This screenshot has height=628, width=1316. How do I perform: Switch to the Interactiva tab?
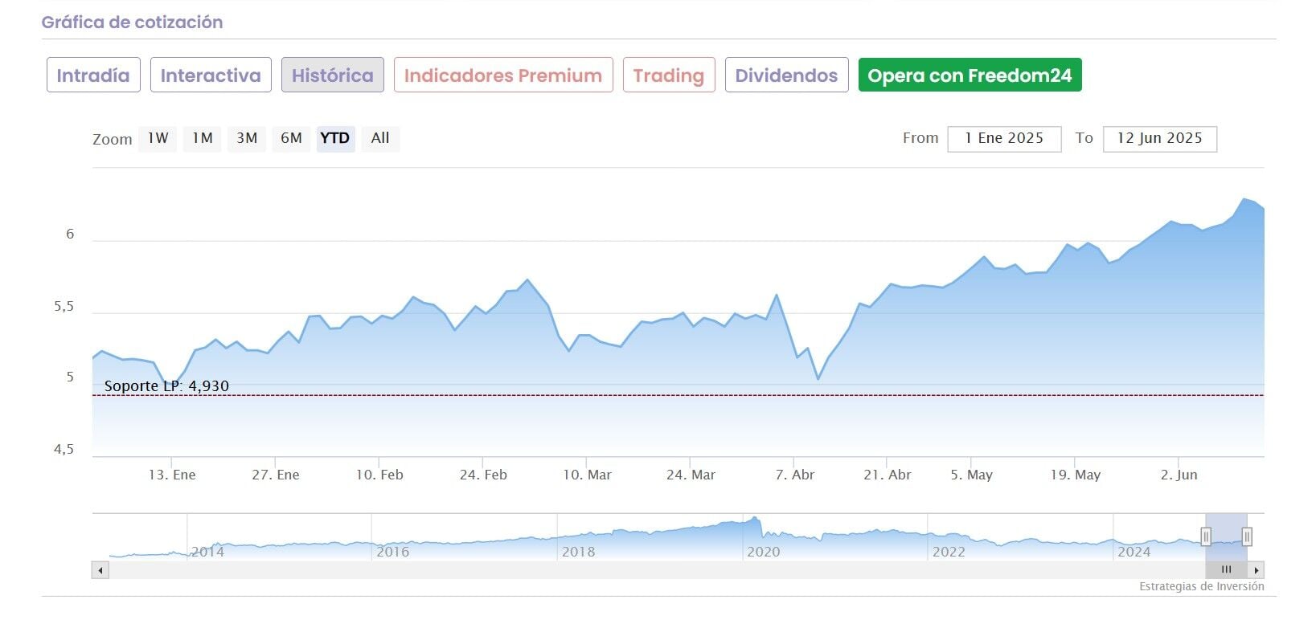pyautogui.click(x=211, y=75)
